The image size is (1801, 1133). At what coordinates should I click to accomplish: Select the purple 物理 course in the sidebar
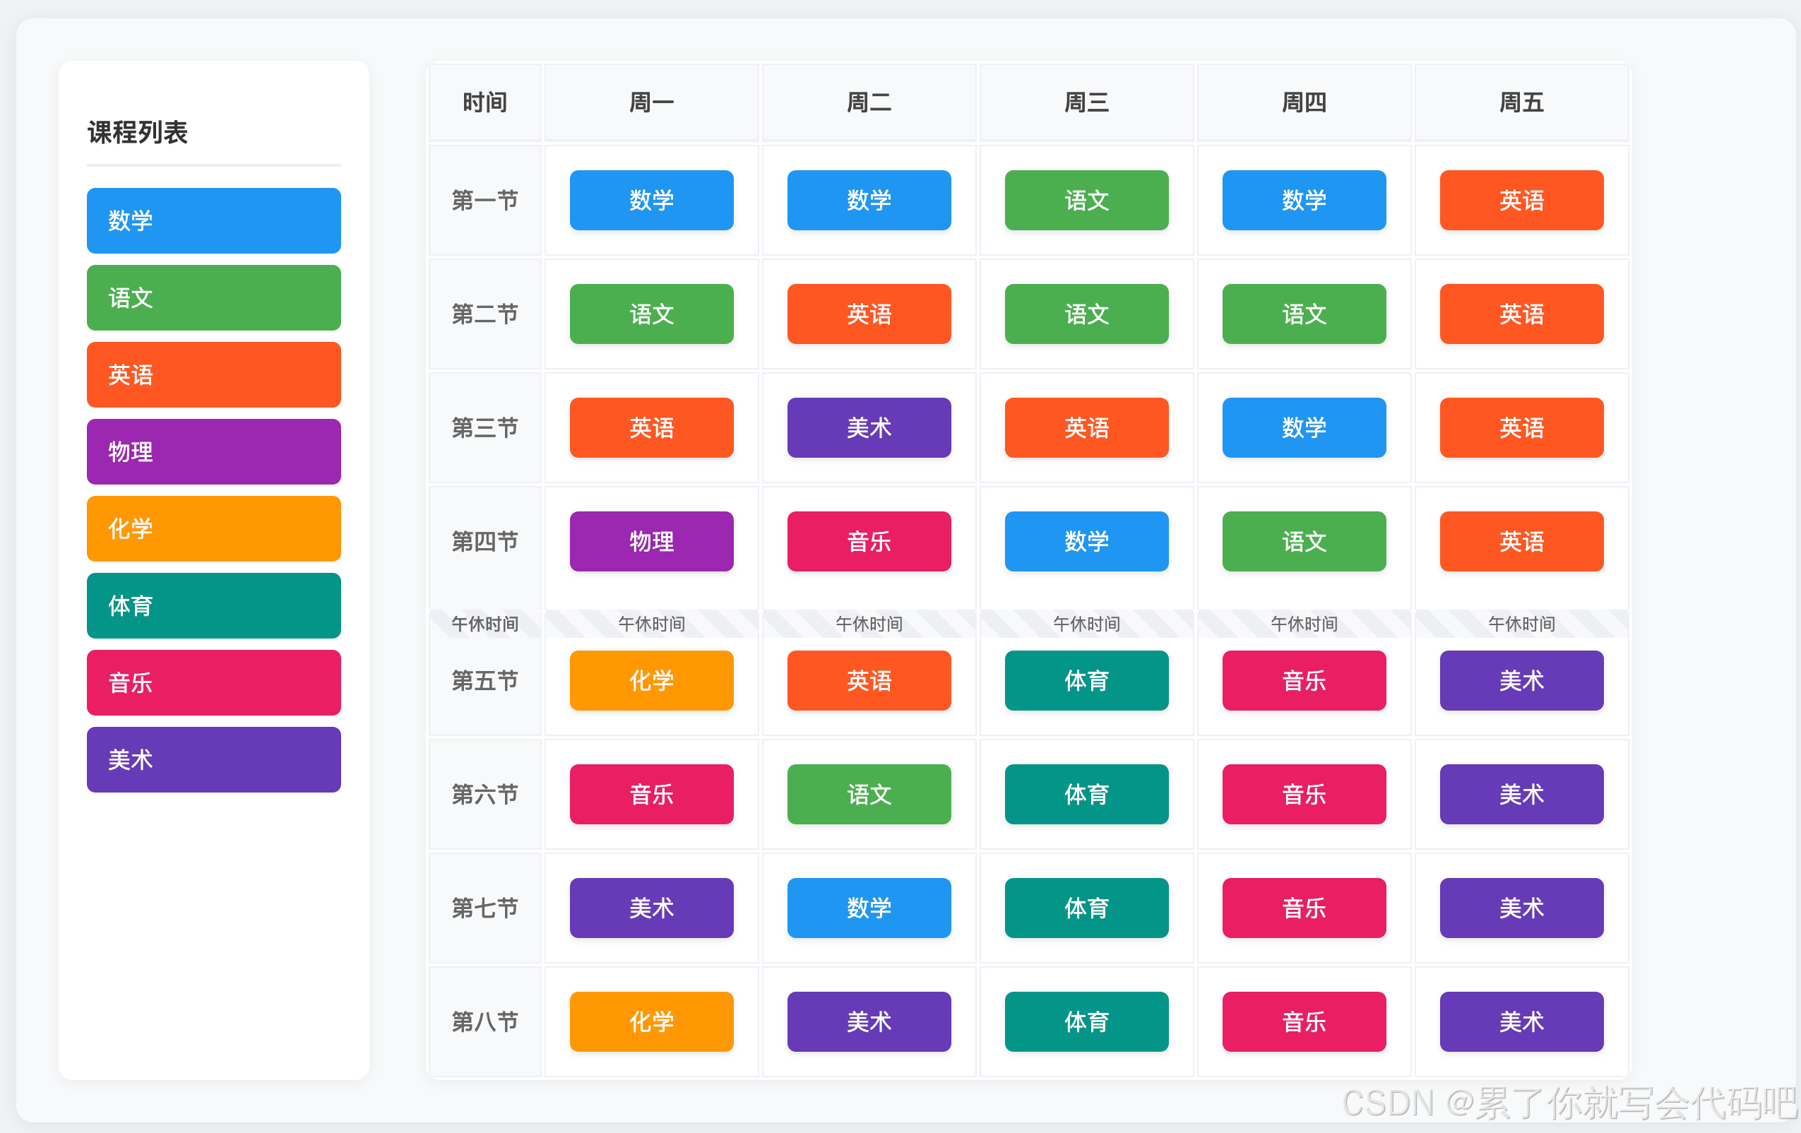click(x=213, y=451)
